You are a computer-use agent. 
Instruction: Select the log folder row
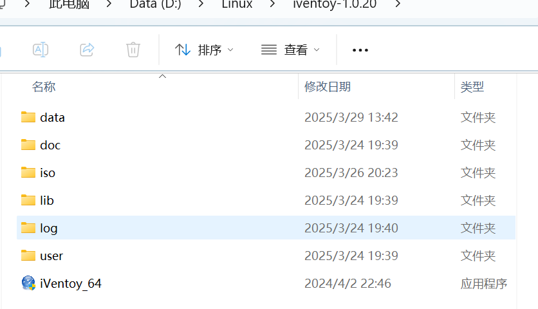266,228
